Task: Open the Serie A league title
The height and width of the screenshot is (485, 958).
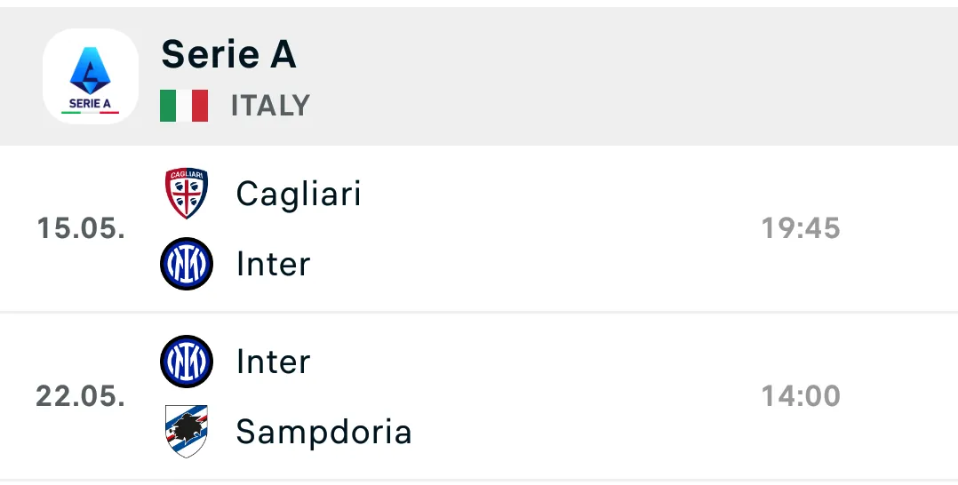Action: (228, 55)
